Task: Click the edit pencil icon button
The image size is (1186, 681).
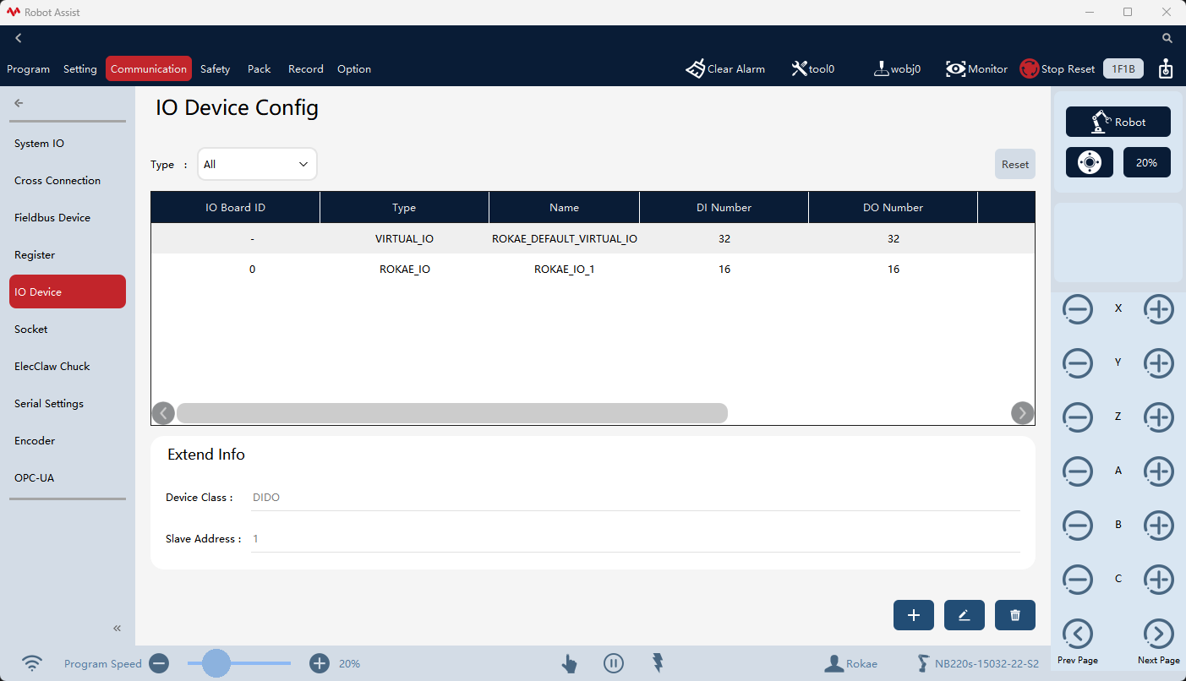Action: (x=964, y=615)
